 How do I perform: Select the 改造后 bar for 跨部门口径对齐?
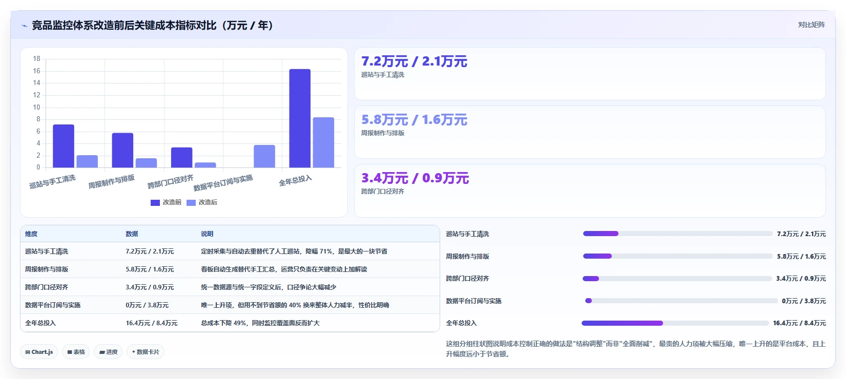(205, 165)
